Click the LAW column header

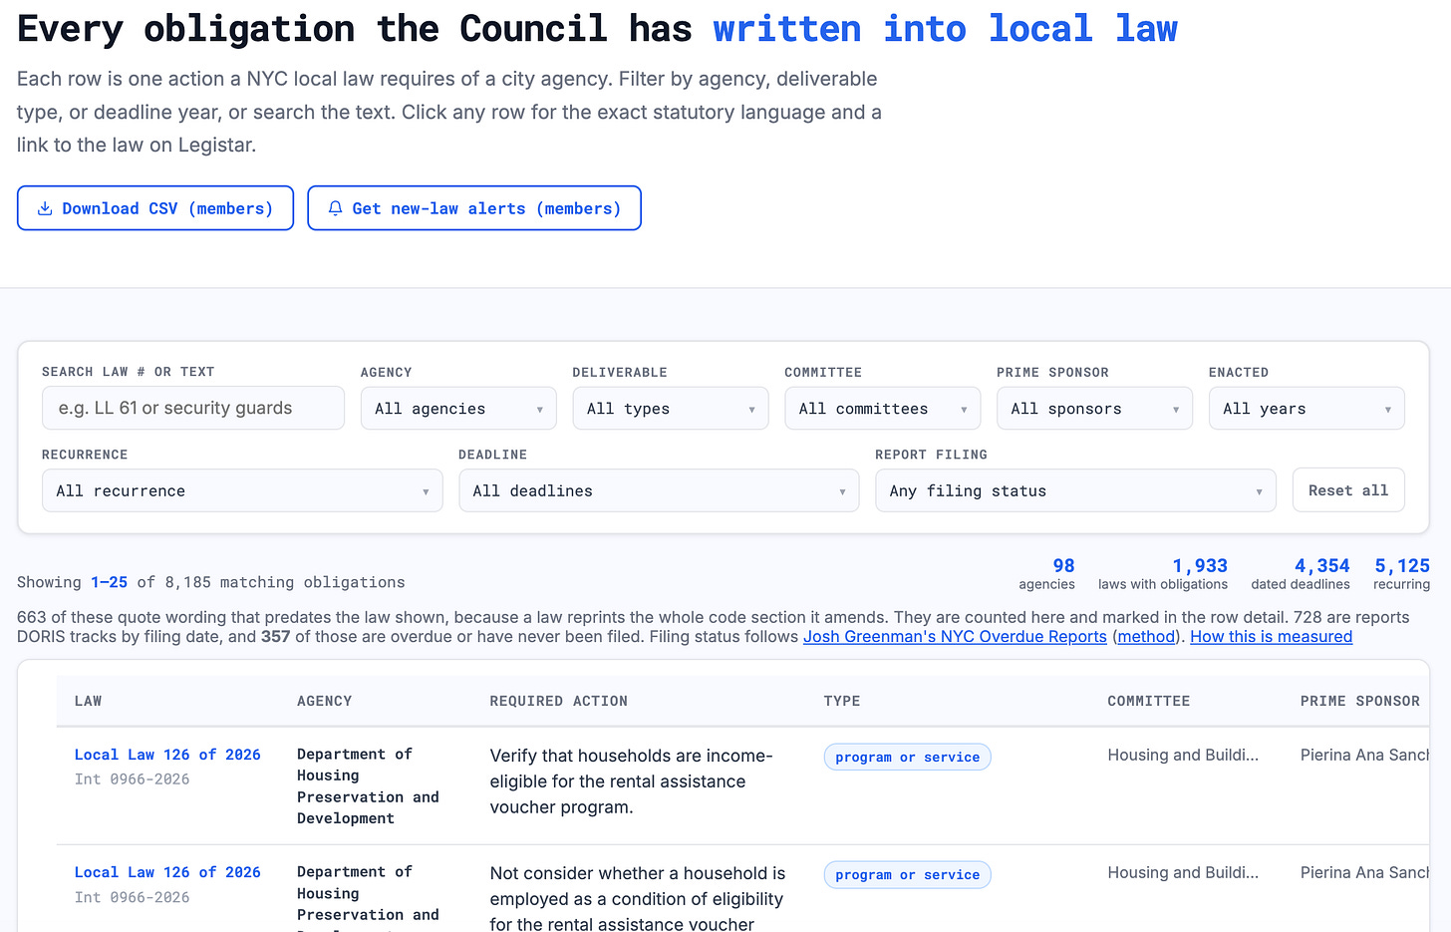88,701
